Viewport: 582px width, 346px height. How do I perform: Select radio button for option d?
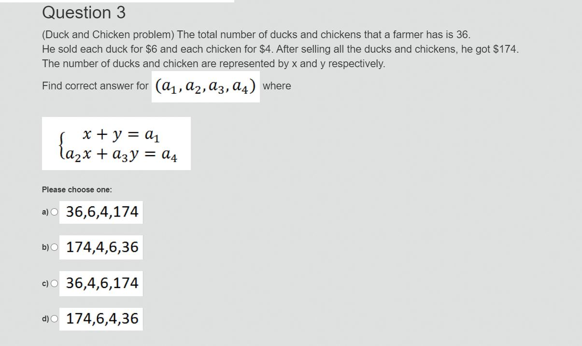point(55,318)
